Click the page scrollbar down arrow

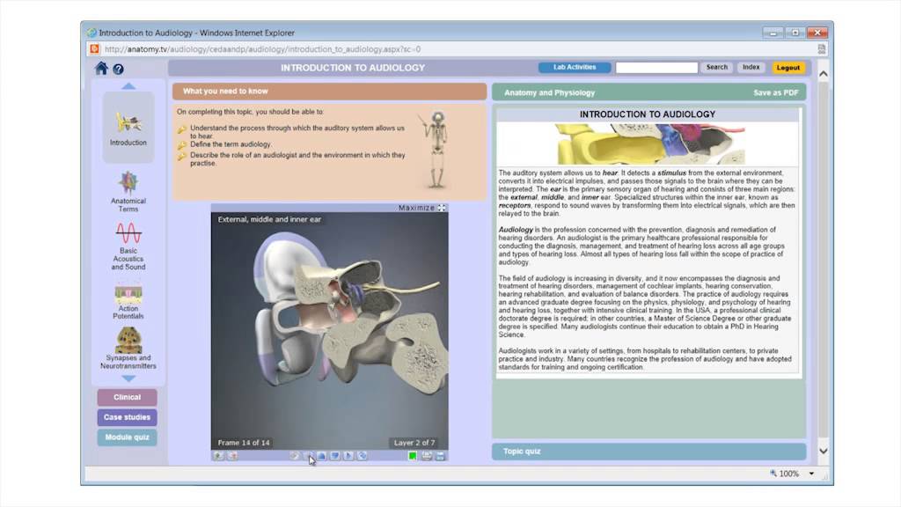[x=824, y=452]
